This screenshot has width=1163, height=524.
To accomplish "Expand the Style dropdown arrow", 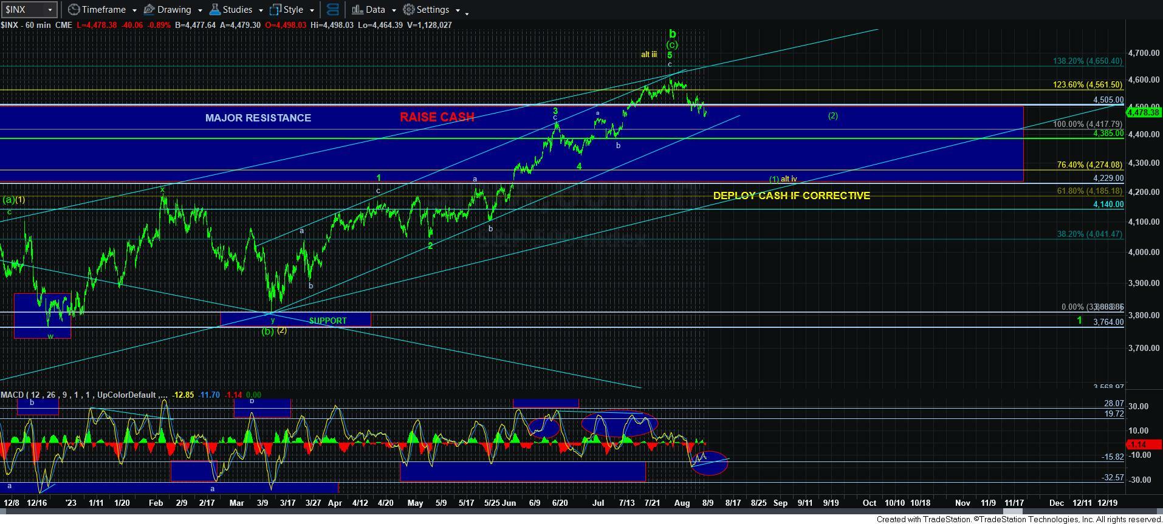I will point(312,10).
